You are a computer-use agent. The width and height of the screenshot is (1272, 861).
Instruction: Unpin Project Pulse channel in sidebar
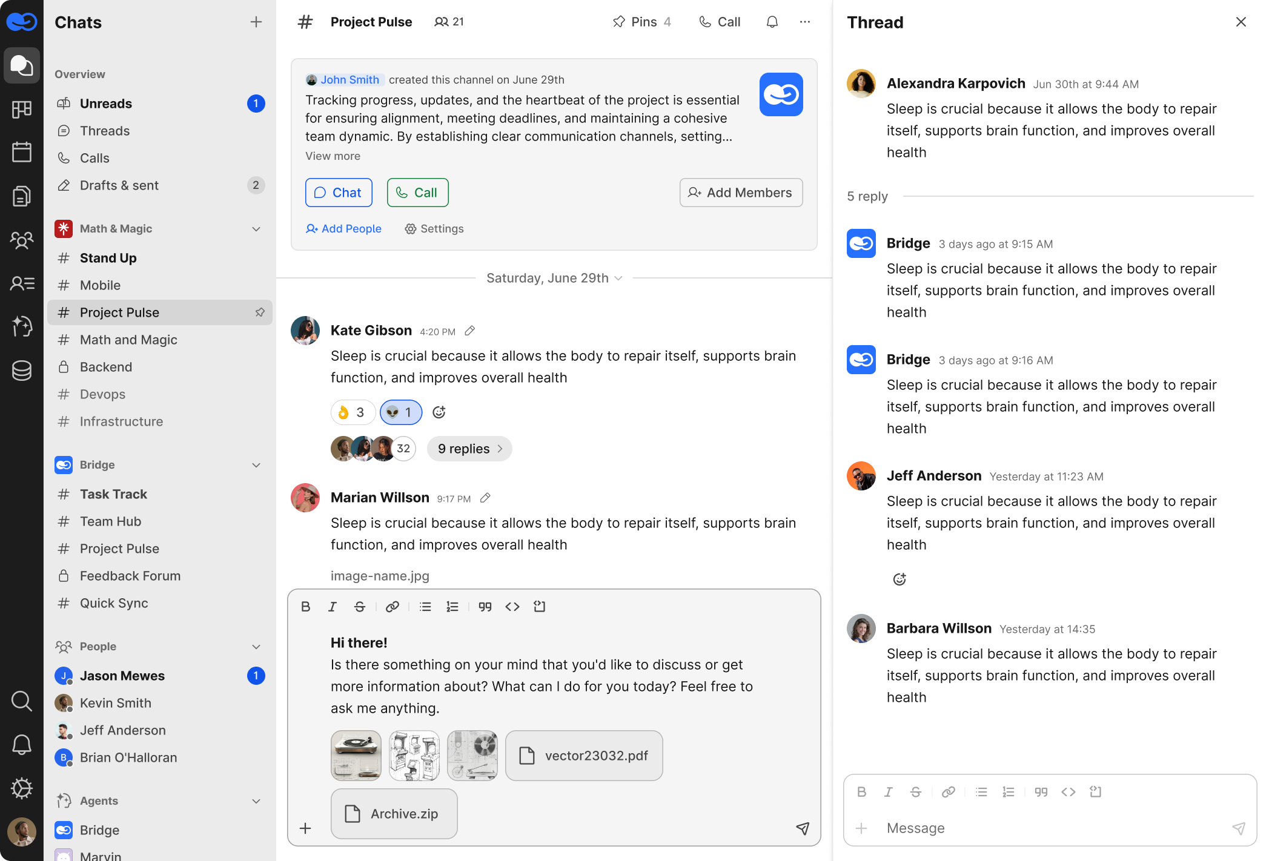(260, 312)
